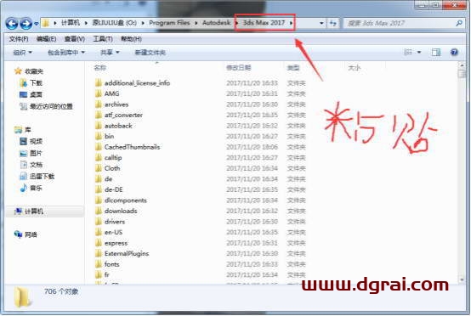Sort by the 类型 column header
The width and height of the screenshot is (471, 316).
tap(293, 68)
